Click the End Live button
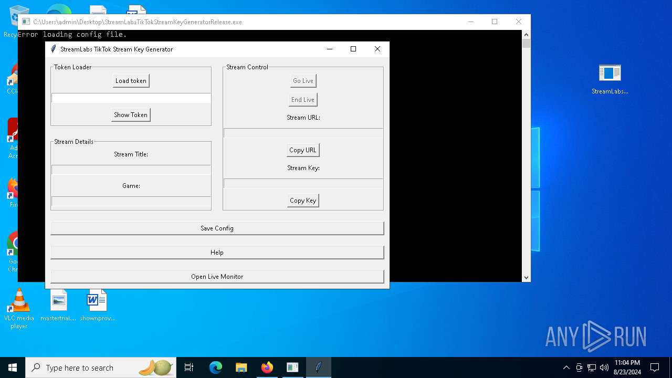 click(x=303, y=100)
